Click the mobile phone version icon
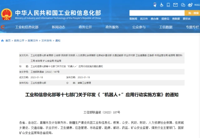Viewport: 200px width, 138px height. point(168,5)
